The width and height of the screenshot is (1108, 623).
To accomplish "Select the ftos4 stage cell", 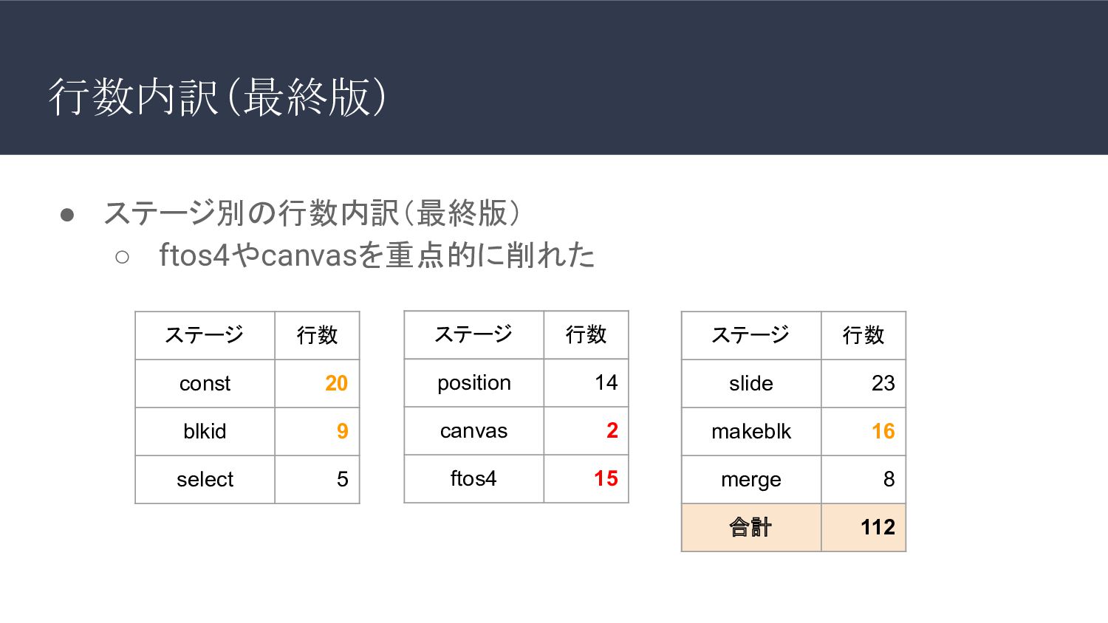I will [x=473, y=479].
